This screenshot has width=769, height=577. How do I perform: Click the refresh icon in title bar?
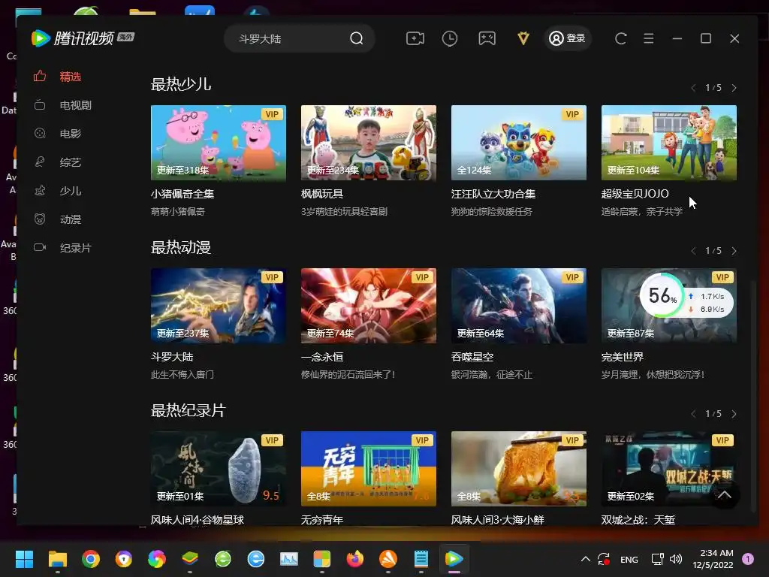[x=621, y=38]
